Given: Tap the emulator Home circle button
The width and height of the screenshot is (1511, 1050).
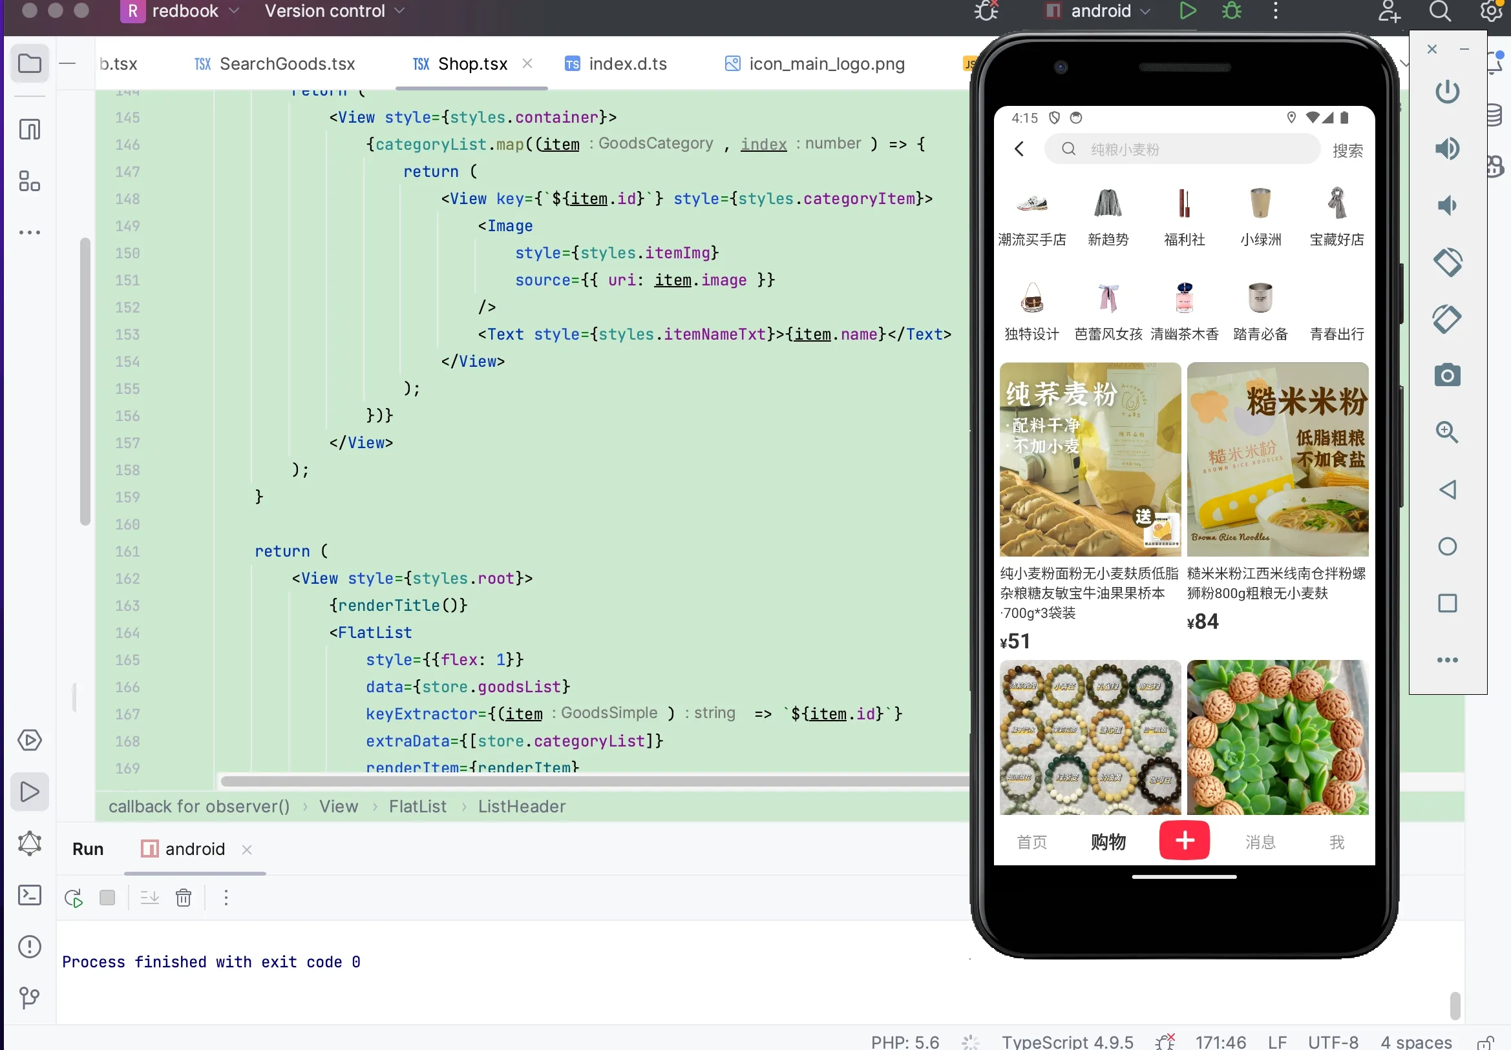Looking at the screenshot, I should [1447, 546].
